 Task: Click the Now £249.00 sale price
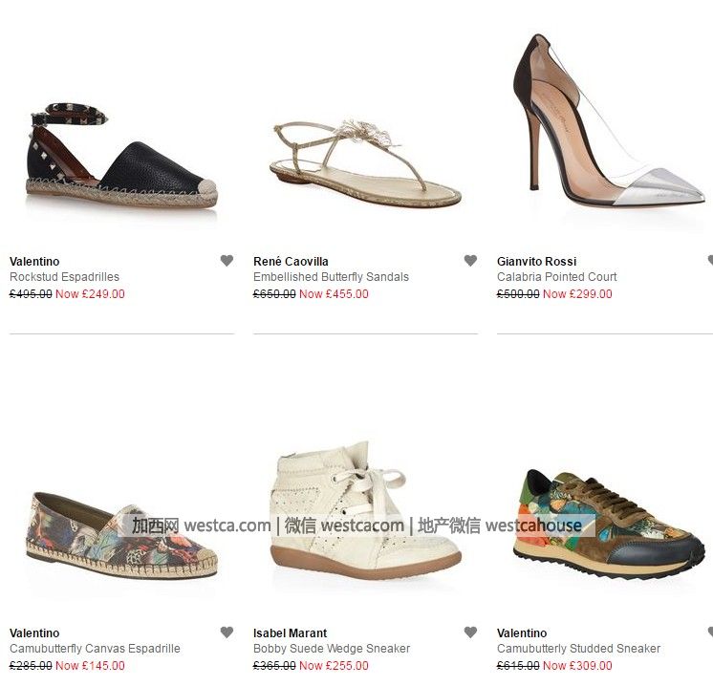pos(90,294)
